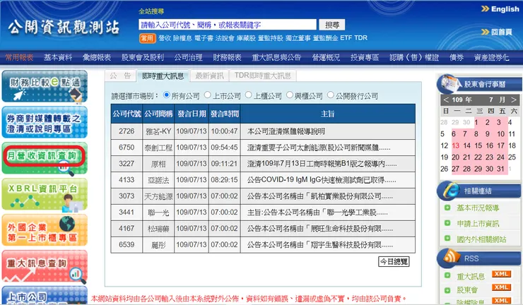Open XBRL資訊平台 banner
Viewport: 523px width, 305px height.
45,194
